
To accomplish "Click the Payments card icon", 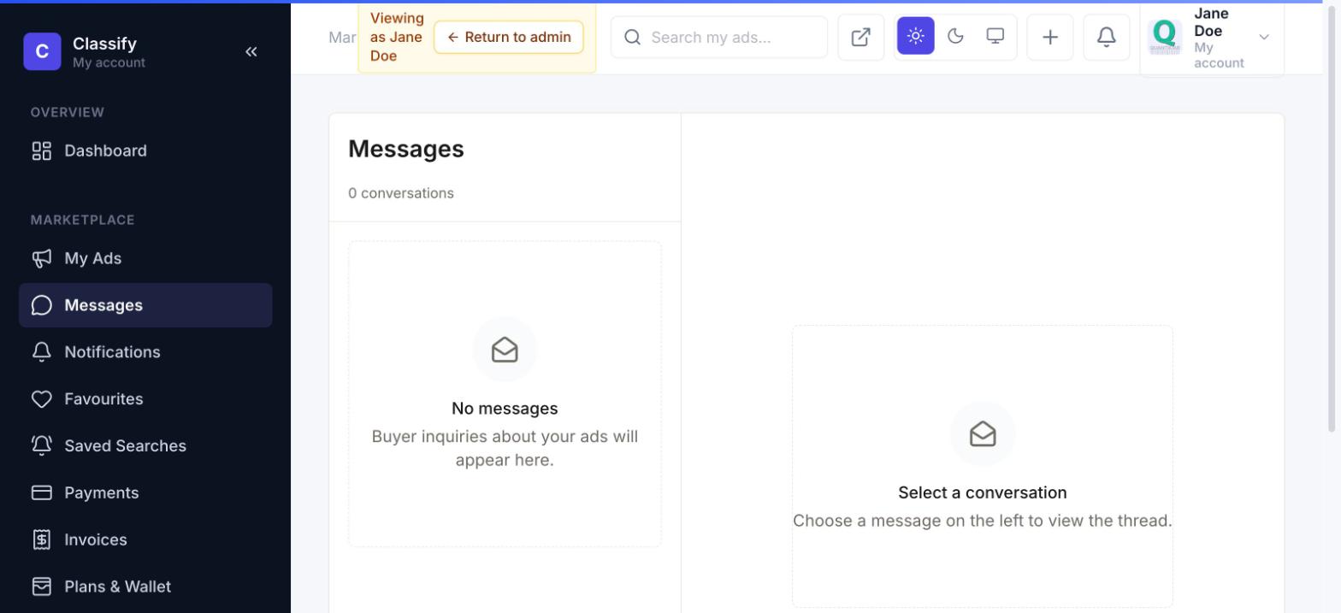I will [x=41, y=492].
